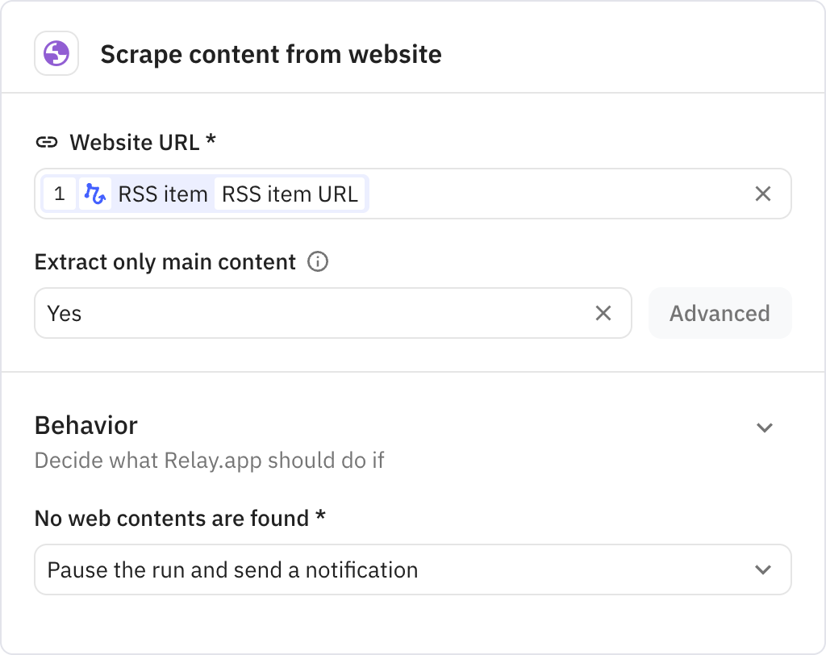Expand the chevron beside Pause the run option
This screenshot has width=826, height=655.
point(765,569)
